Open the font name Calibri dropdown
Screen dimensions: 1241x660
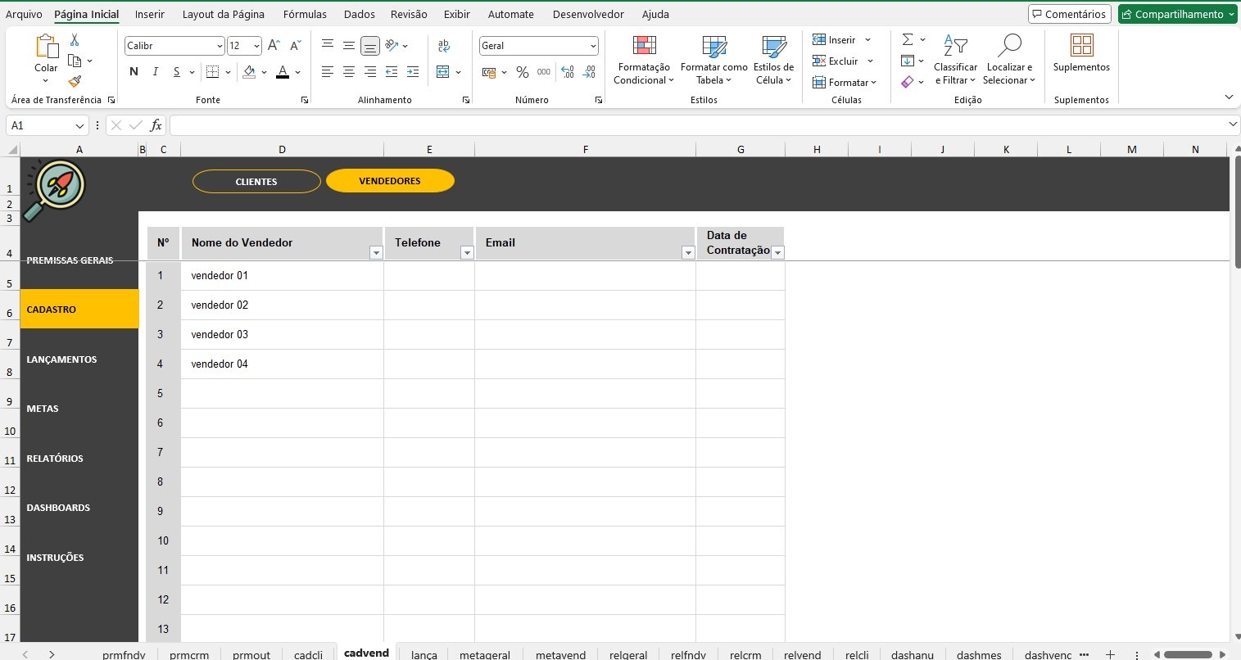(220, 46)
